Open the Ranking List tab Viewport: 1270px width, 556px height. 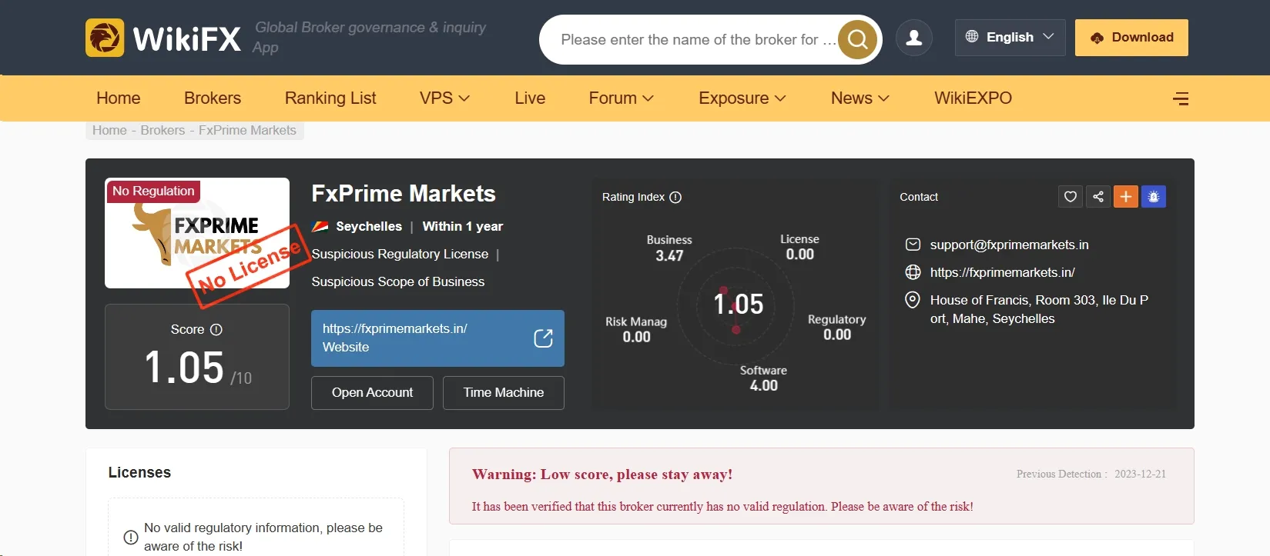tap(330, 98)
